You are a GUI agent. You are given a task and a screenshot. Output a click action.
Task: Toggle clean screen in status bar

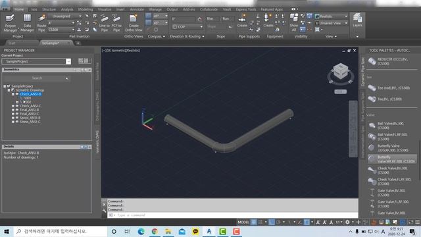410,222
